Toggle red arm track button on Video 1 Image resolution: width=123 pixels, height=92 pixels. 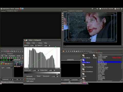point(4,64)
